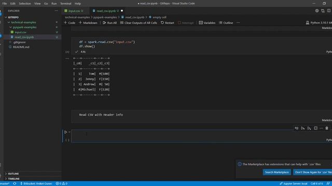The height and width of the screenshot is (186, 332).
Task: Switch to the read_csv.ipynb editor tab
Action: (x=107, y=11)
